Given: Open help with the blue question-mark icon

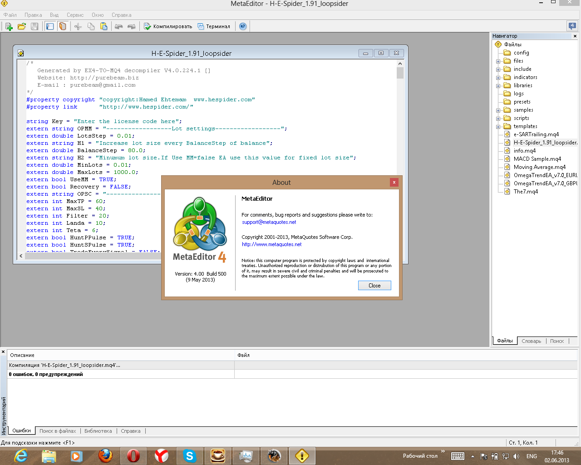Looking at the screenshot, I should click(x=243, y=26).
